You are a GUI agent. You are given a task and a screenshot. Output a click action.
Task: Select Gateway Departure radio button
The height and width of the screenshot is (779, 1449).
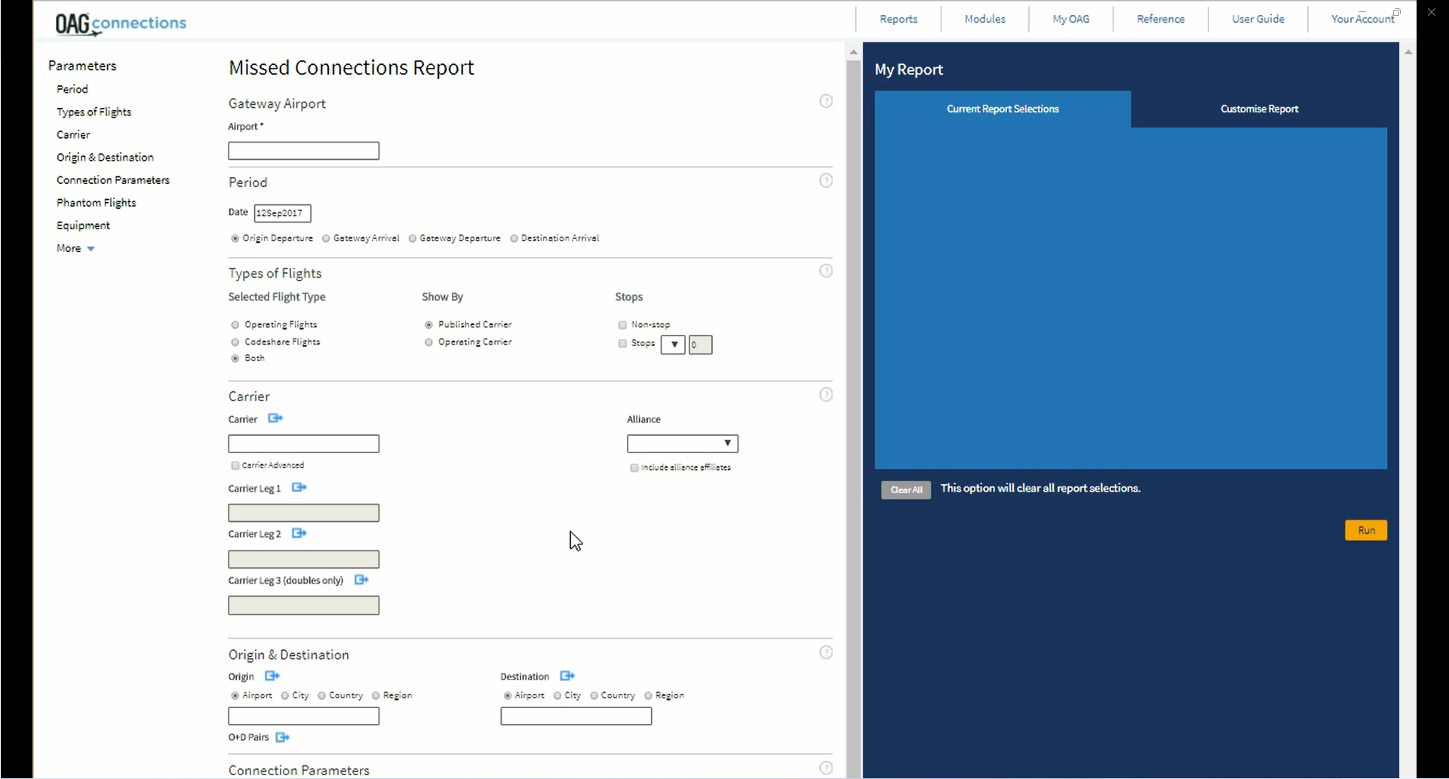coord(413,238)
